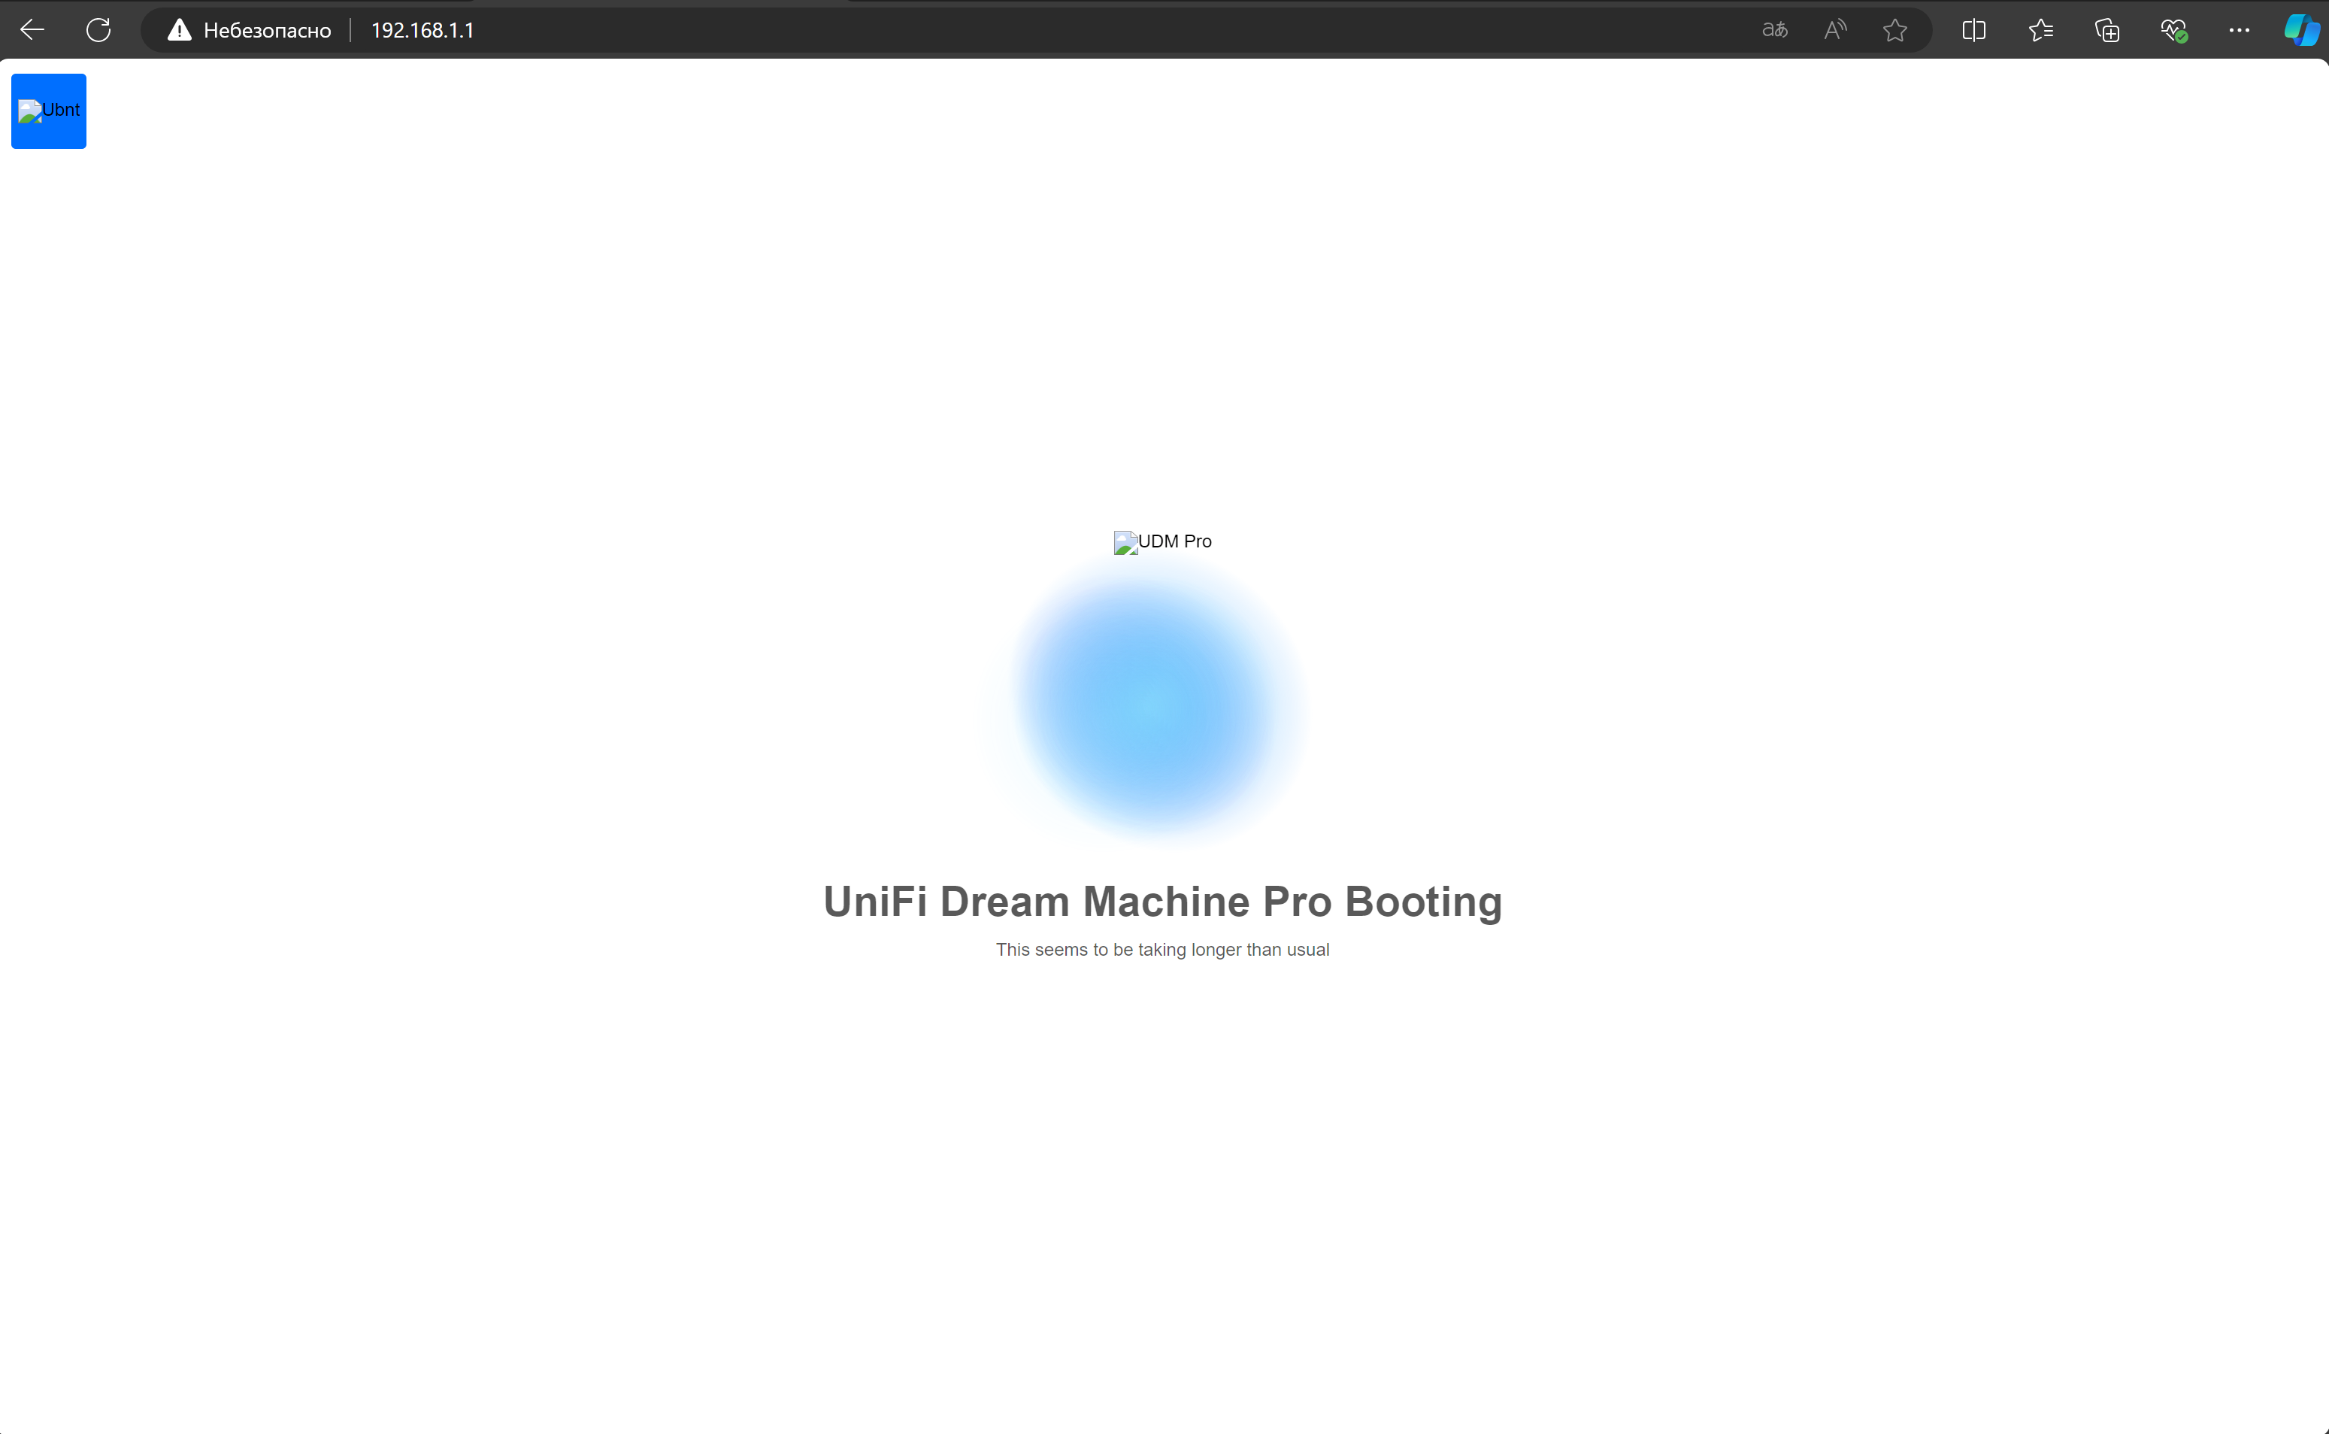Start the Read aloud feature
Viewport: 2329px width, 1434px height.
[x=1835, y=30]
